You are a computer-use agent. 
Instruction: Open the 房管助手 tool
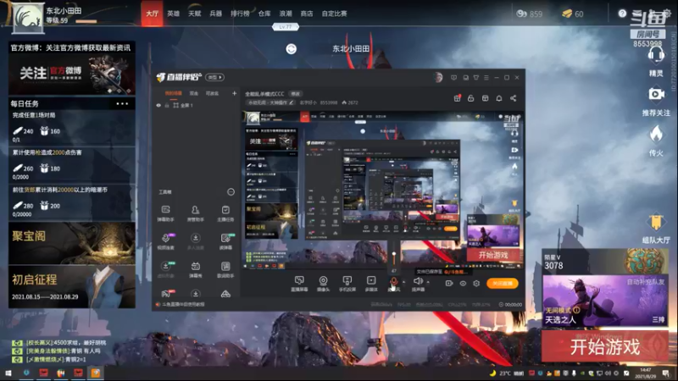click(196, 213)
